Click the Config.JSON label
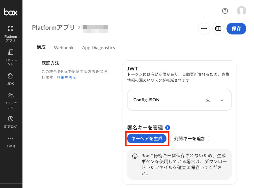The width and height of the screenshot is (254, 188). point(146,100)
